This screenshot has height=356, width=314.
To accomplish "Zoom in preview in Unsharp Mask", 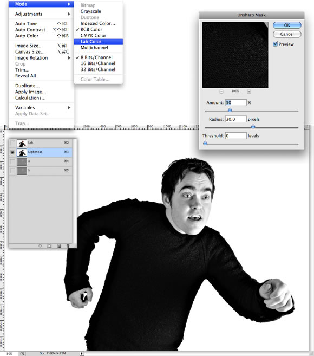I will 249,92.
